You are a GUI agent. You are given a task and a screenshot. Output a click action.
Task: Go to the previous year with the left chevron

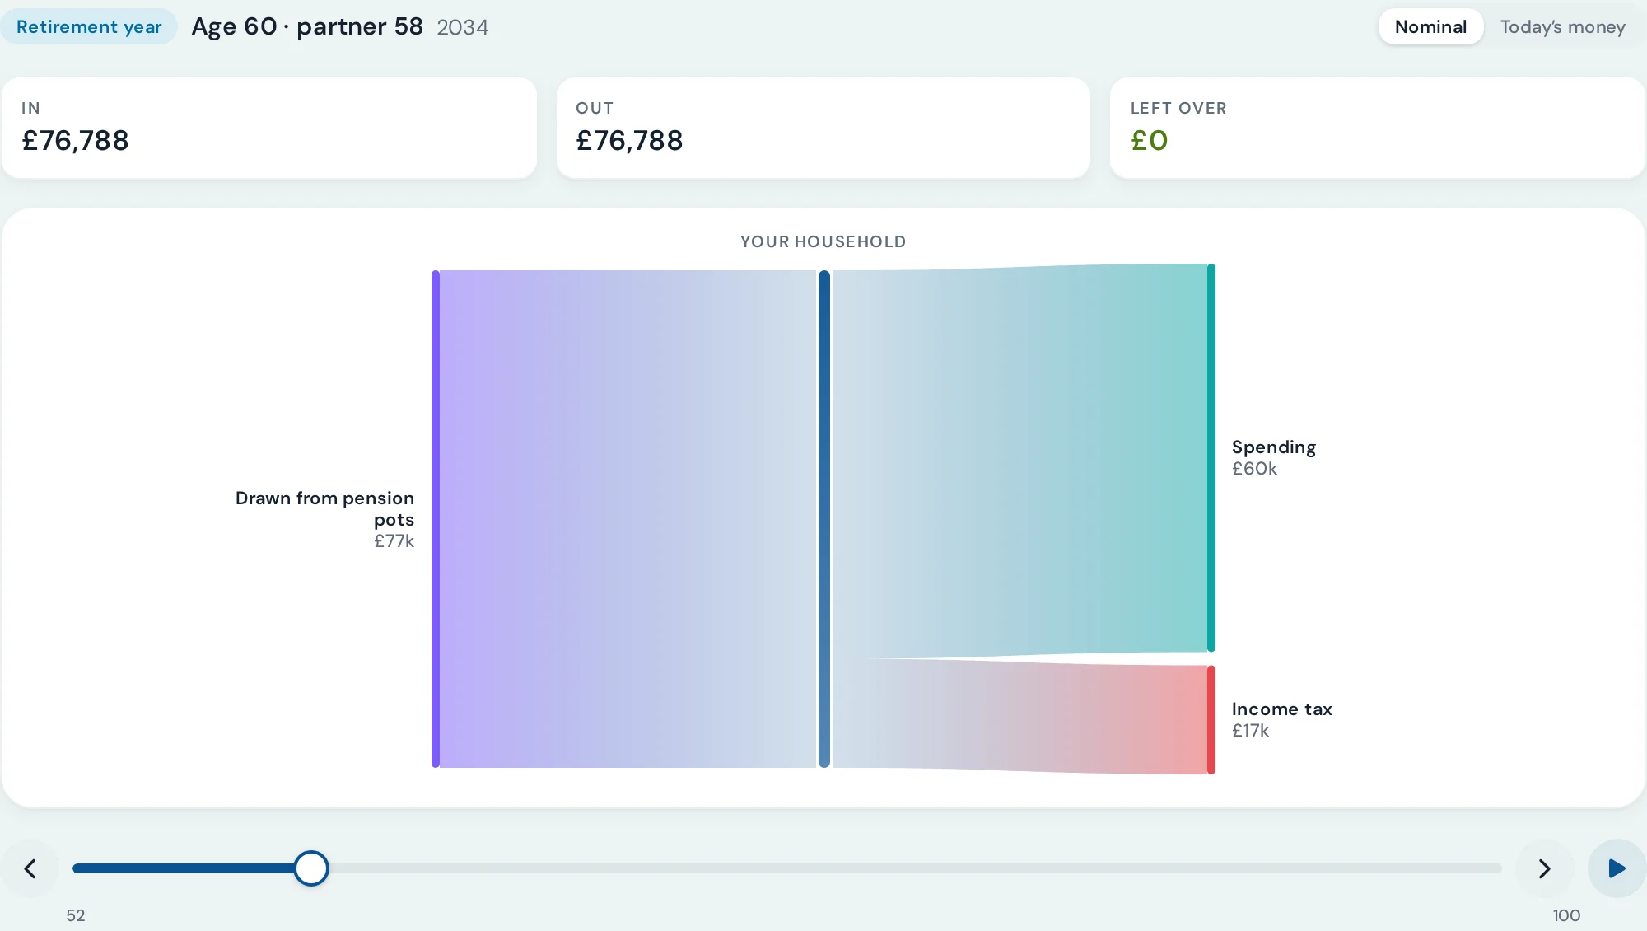click(30, 868)
